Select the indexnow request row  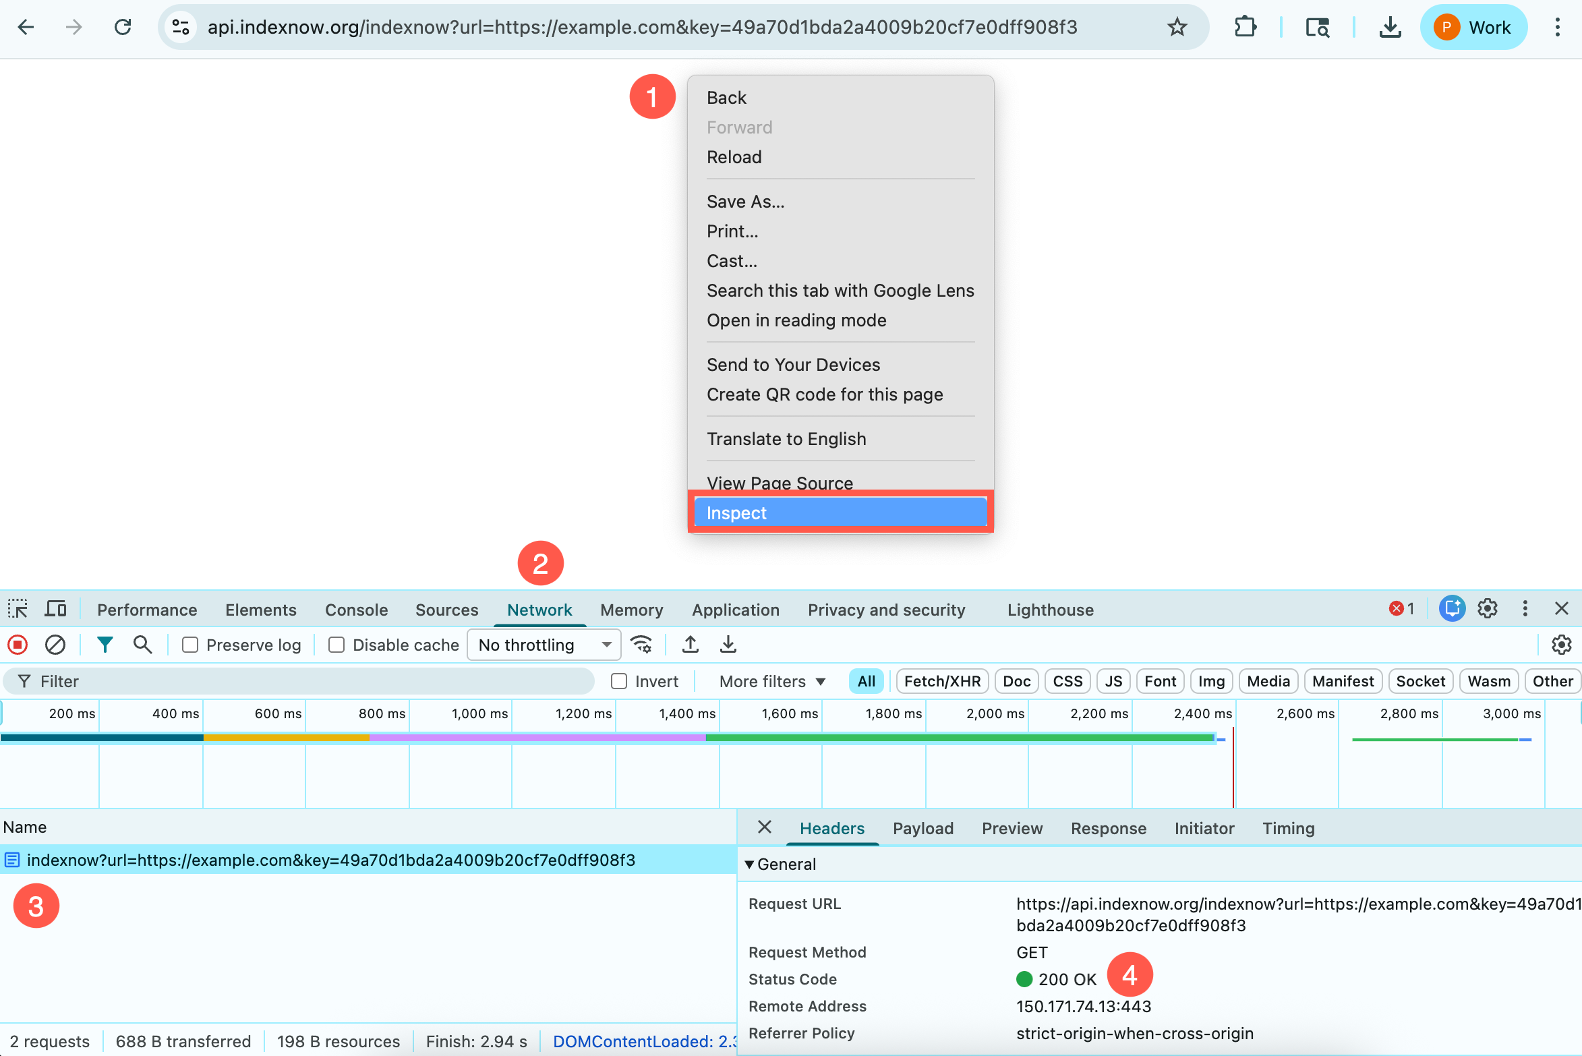coord(330,860)
